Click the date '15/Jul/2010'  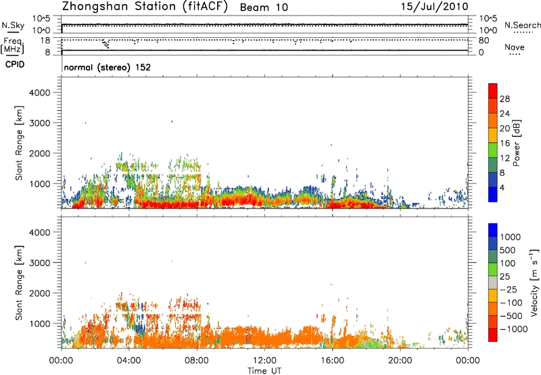pyautogui.click(x=434, y=7)
